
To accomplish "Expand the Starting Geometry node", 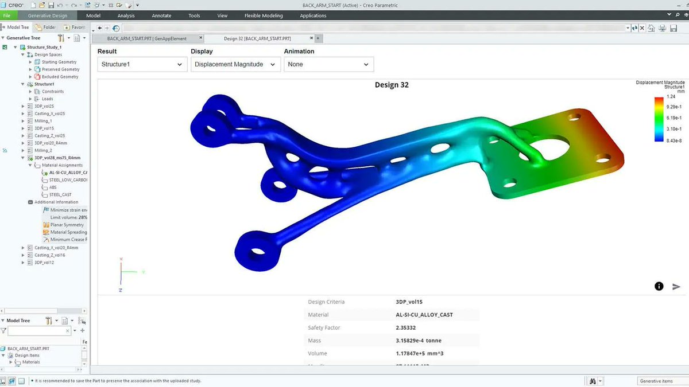I will (30, 62).
